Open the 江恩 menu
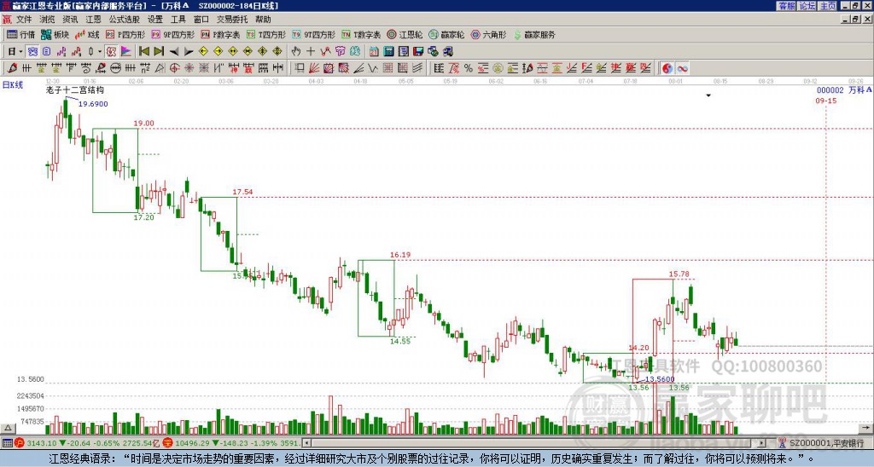The image size is (874, 467). pyautogui.click(x=93, y=20)
